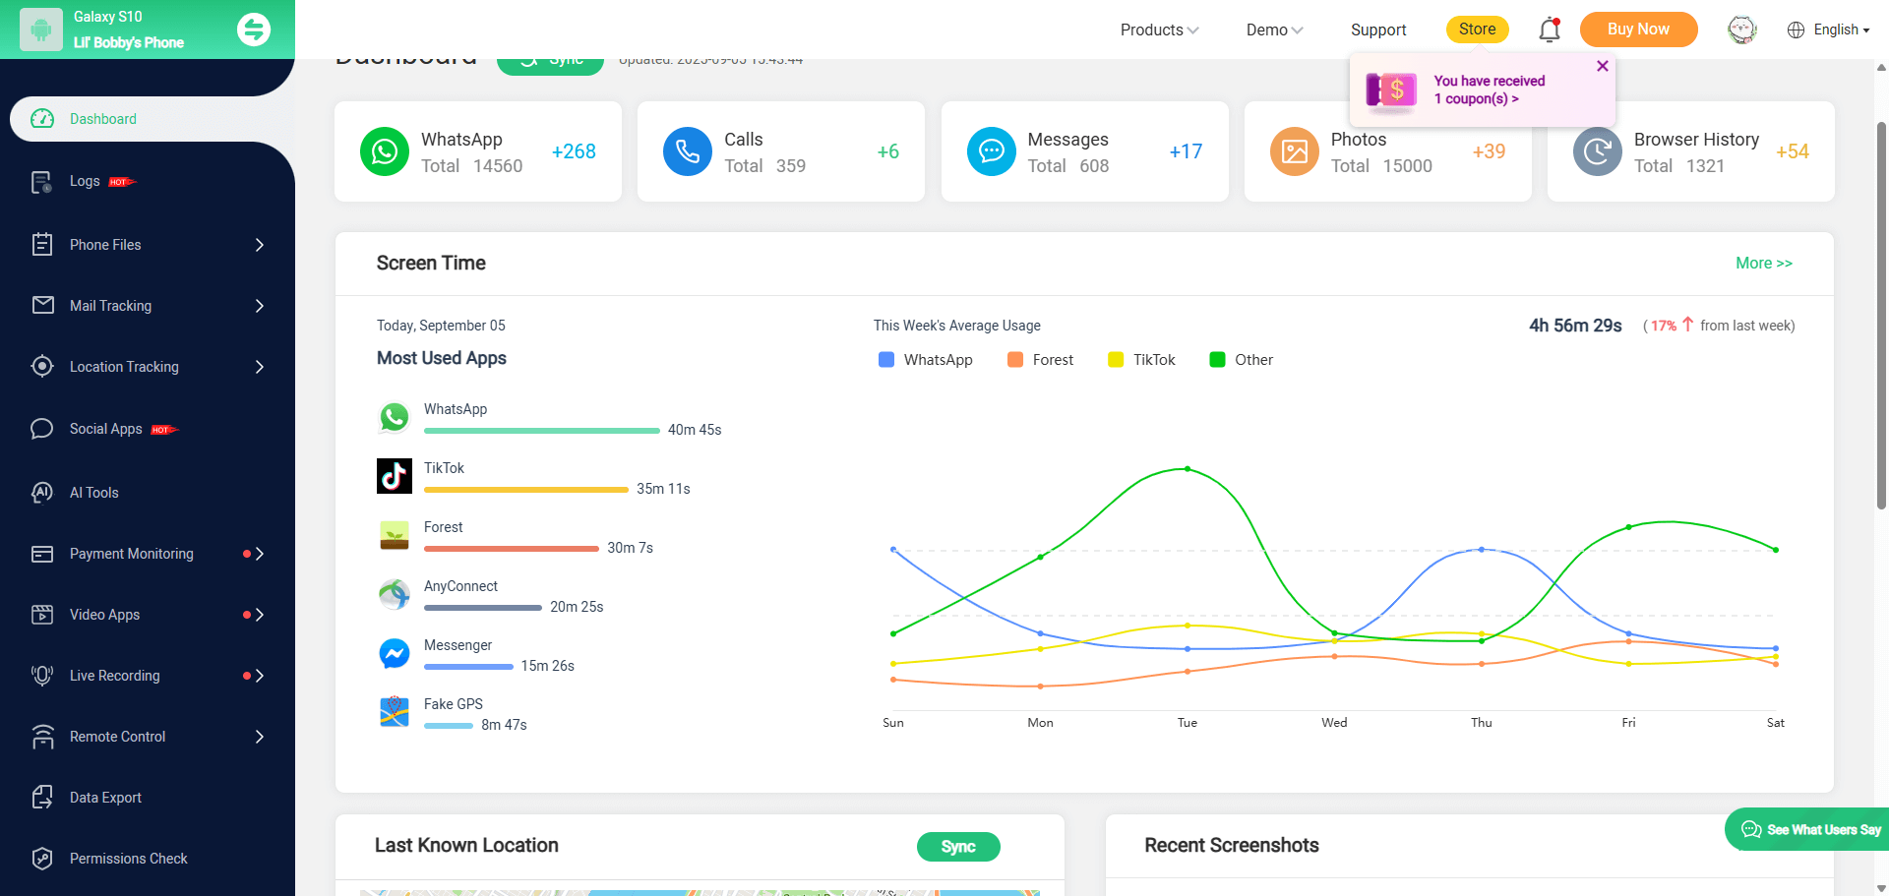This screenshot has width=1889, height=896.
Task: Click the Logs sidebar icon
Action: tap(41, 182)
